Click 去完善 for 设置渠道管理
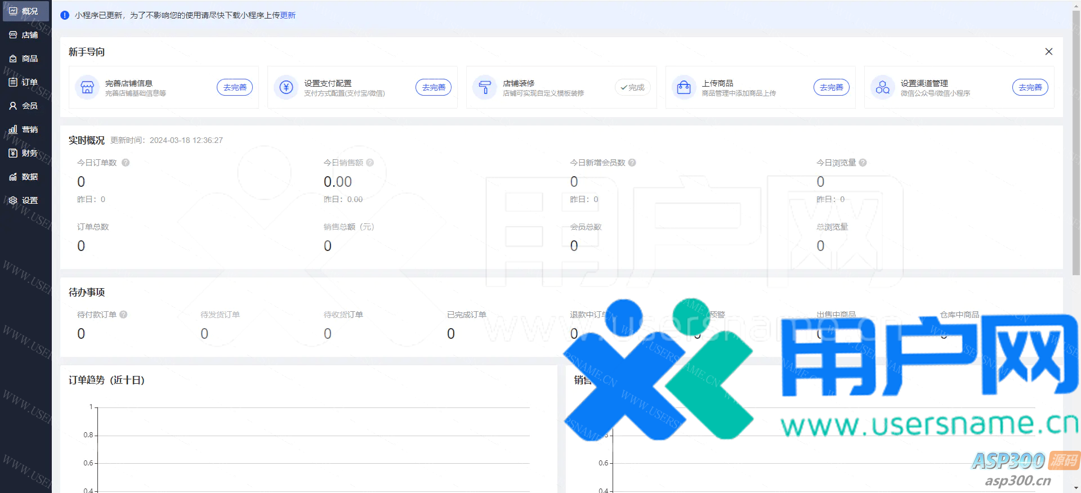Image resolution: width=1081 pixels, height=493 pixels. coord(1030,87)
